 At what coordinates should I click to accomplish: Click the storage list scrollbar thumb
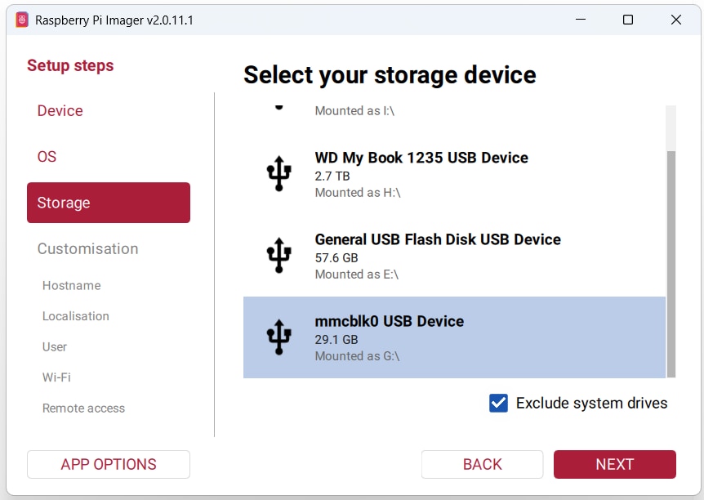coord(671,264)
